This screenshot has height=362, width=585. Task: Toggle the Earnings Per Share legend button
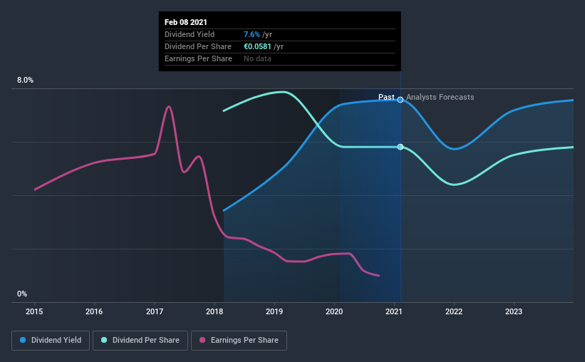pos(239,341)
